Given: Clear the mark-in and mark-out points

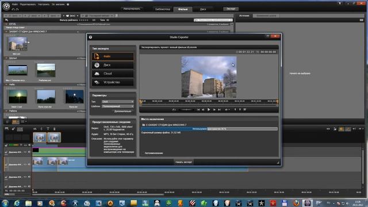Looking at the screenshot, I should pos(245,109).
